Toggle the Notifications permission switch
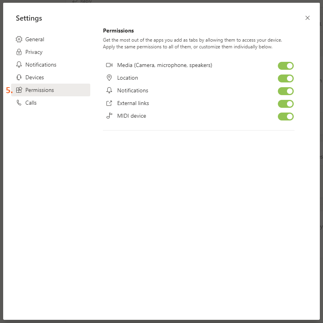Screen dimensions: 323x323 (285, 91)
